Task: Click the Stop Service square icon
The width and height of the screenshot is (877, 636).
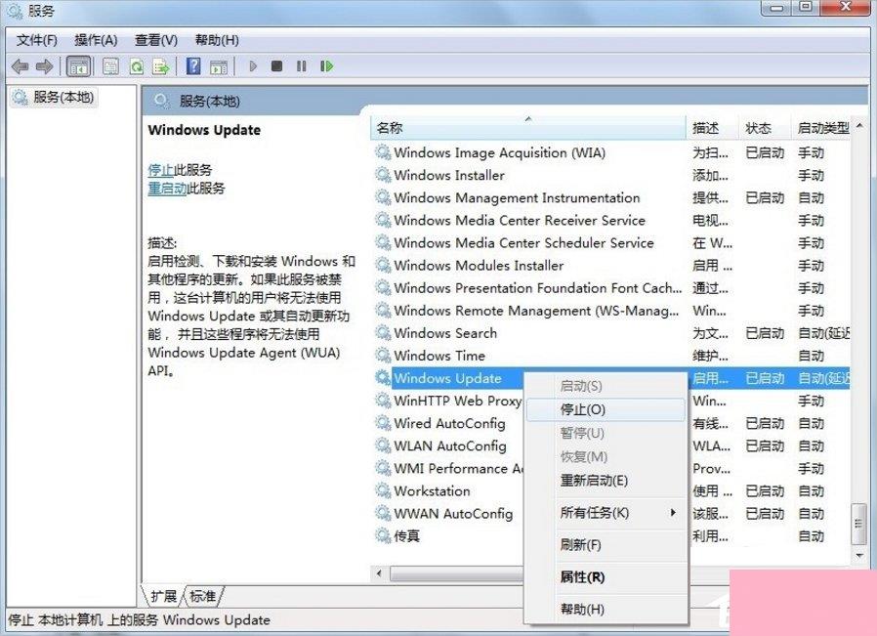Action: pos(276,66)
